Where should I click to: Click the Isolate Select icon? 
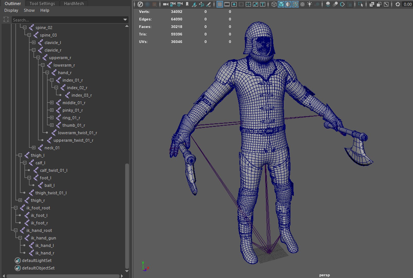pyautogui.click(x=361, y=4)
